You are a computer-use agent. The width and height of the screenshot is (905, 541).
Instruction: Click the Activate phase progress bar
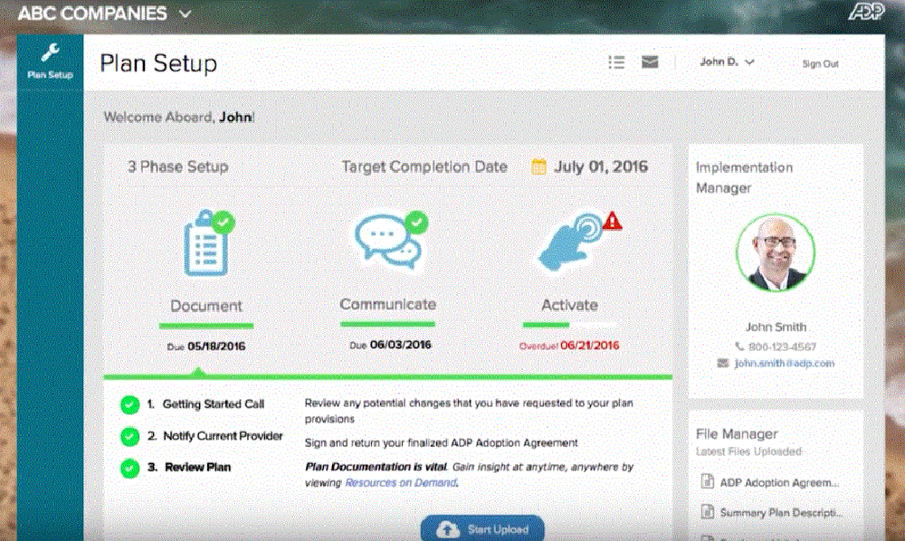(569, 325)
